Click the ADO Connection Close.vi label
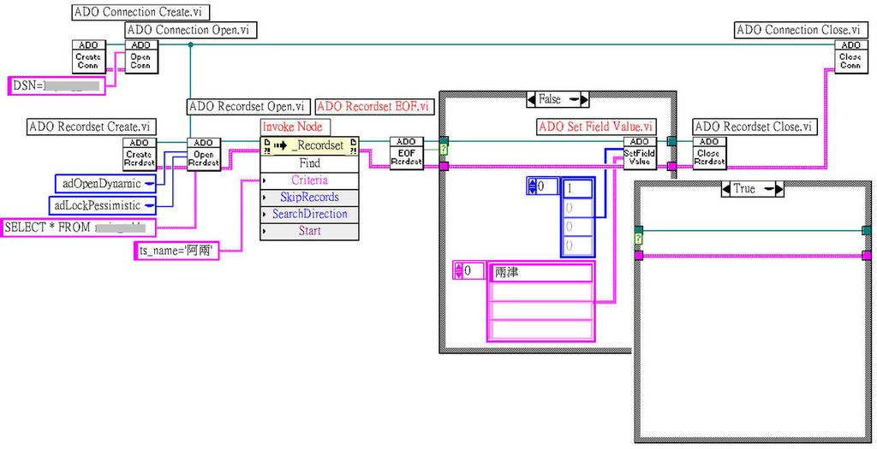This screenshot has width=877, height=449. 801,30
